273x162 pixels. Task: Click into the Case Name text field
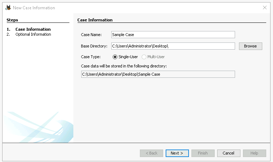(173, 35)
